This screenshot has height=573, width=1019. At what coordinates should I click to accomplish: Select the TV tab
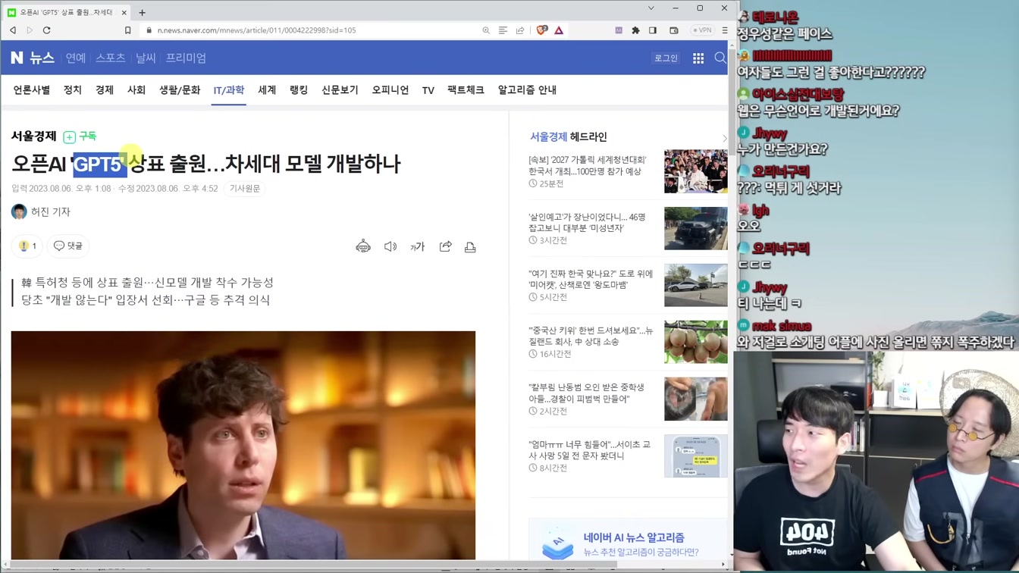(x=428, y=90)
